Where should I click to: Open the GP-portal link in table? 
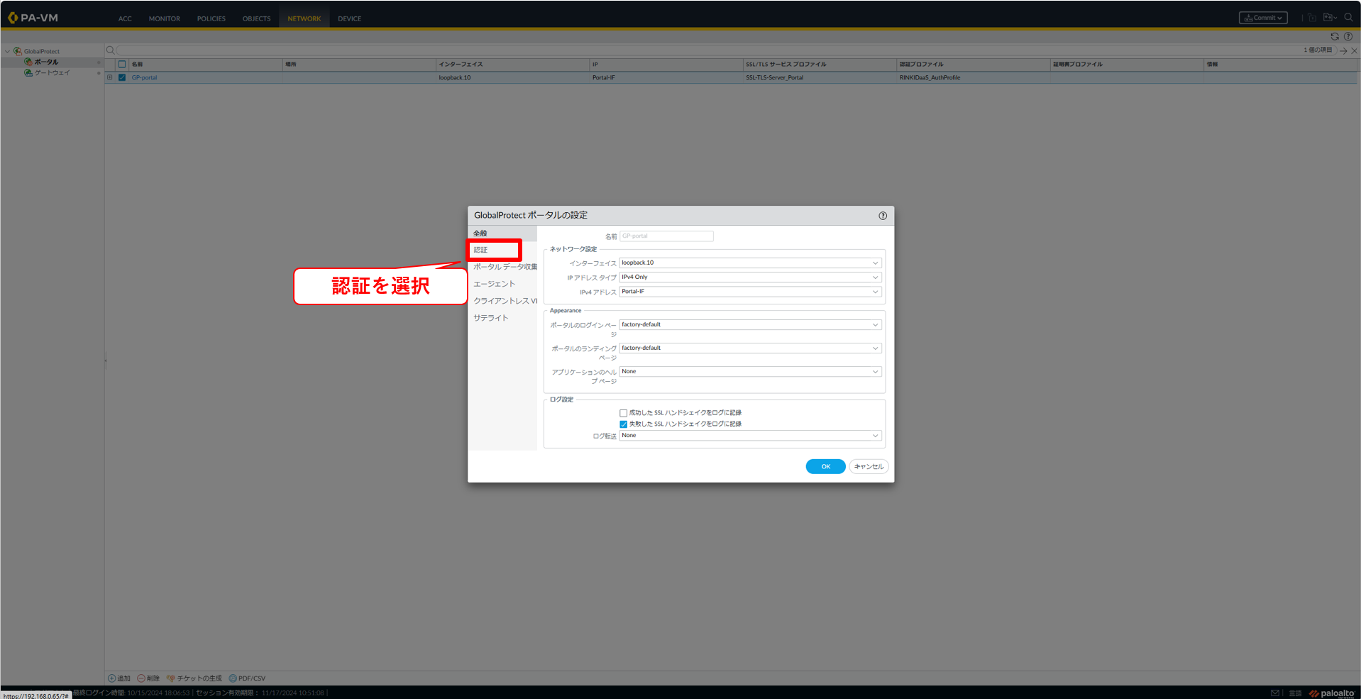tap(144, 77)
